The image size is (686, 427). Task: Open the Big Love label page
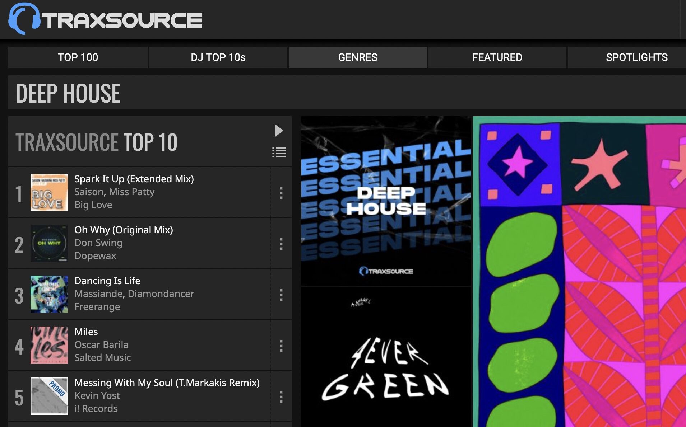coord(93,205)
